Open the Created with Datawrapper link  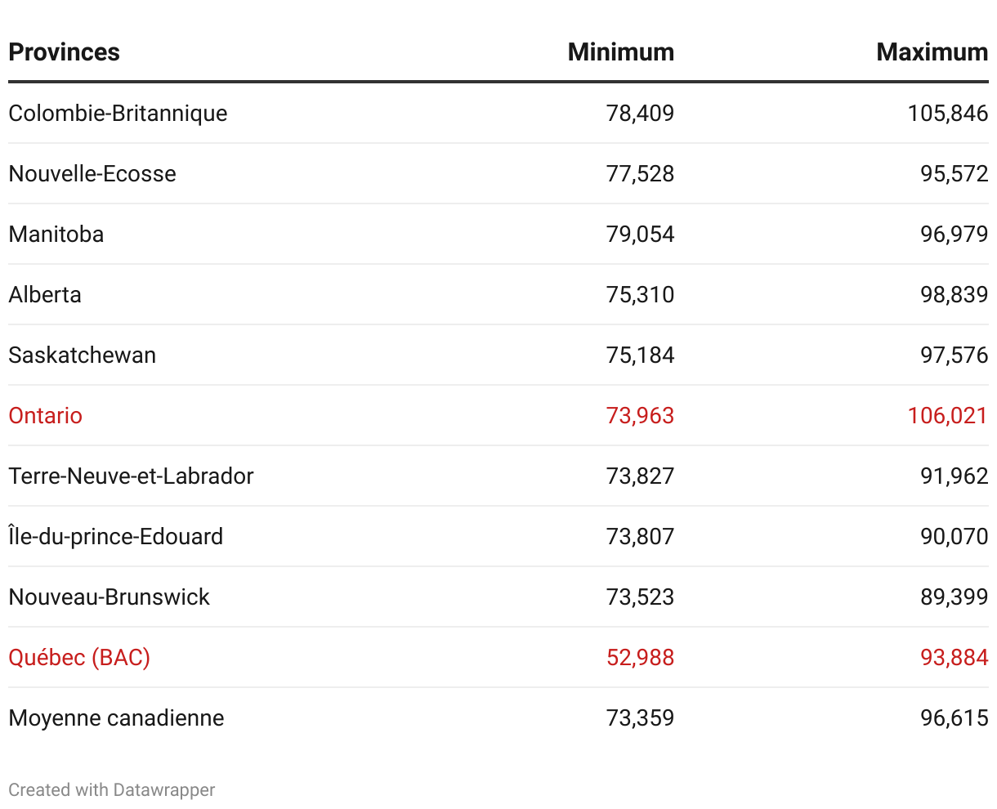(x=112, y=790)
